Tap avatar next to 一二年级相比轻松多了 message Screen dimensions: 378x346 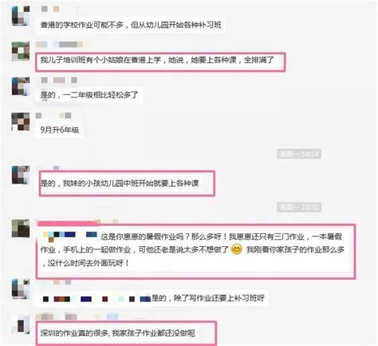pyautogui.click(x=21, y=86)
